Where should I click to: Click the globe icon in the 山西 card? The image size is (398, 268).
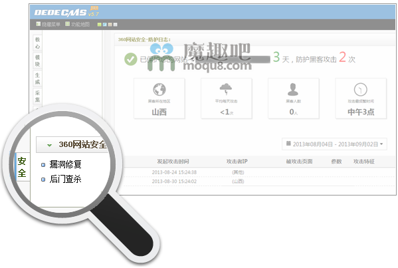tap(159, 89)
